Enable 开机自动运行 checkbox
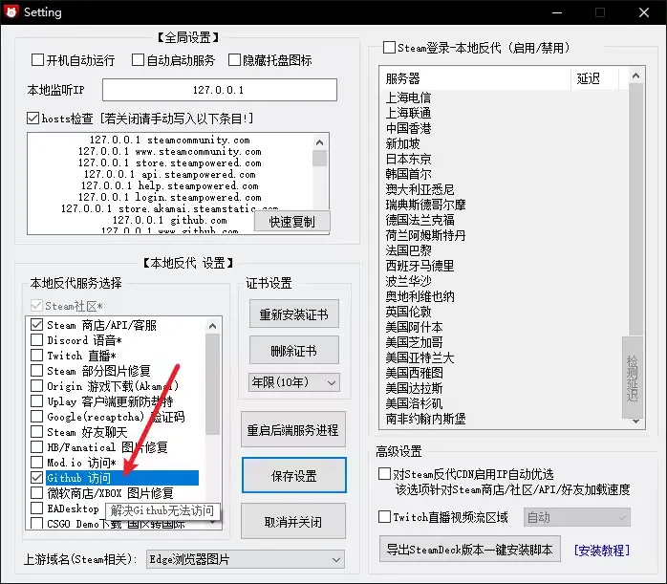 tap(37, 60)
